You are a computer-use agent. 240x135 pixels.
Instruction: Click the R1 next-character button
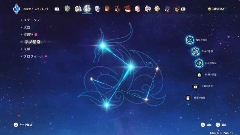183,9
